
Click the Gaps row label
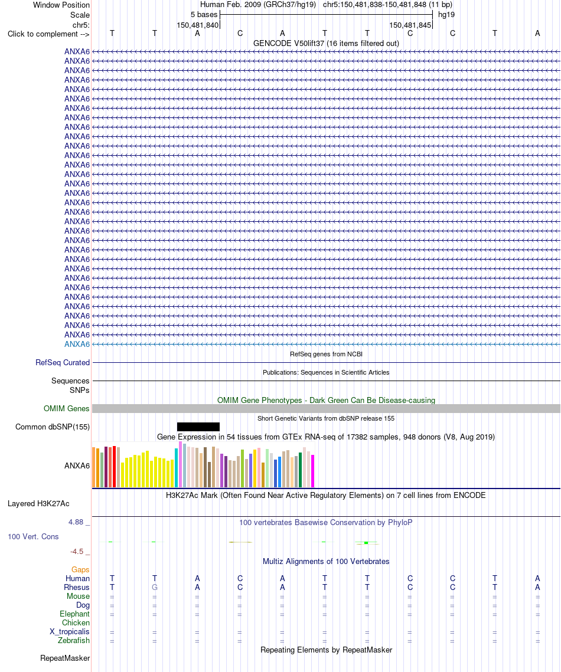point(80,569)
